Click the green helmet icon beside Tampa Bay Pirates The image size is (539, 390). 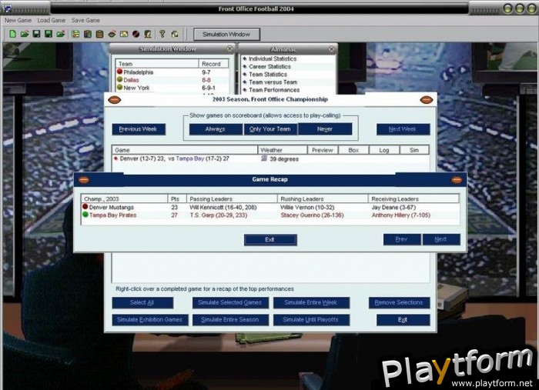pyautogui.click(x=85, y=215)
